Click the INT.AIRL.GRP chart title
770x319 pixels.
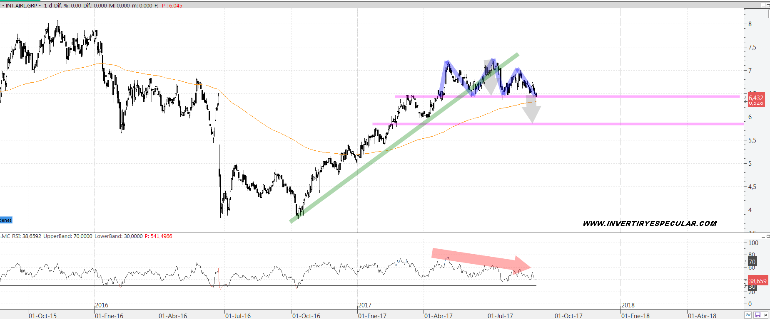[21, 5]
